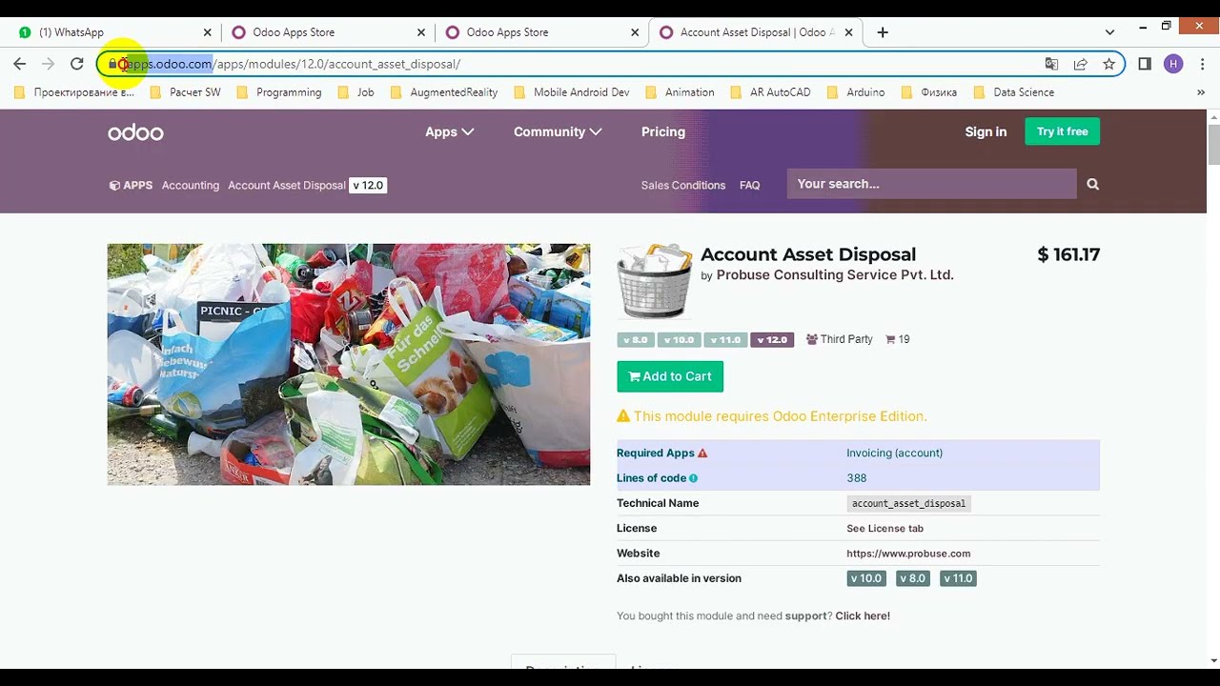The height and width of the screenshot is (686, 1220).
Task: Open the Programming bookmark folder
Action: (x=278, y=92)
